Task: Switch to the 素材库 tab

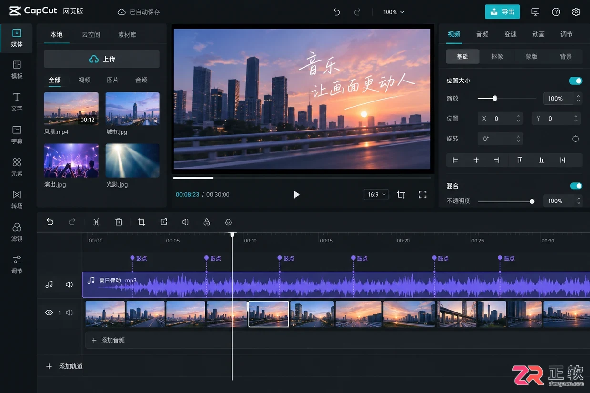Action: (127, 34)
